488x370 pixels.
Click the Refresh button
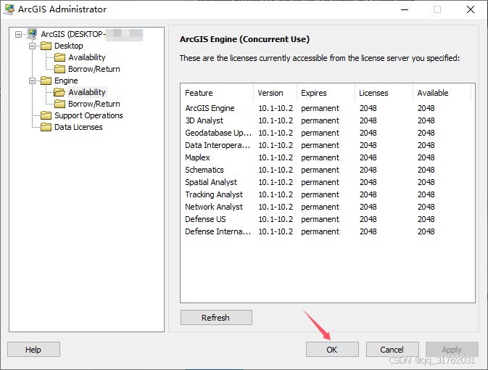(216, 317)
